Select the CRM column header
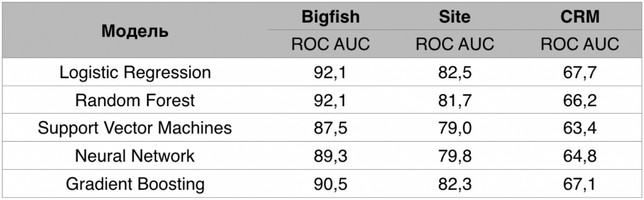This screenshot has height=200, width=644. 580,17
